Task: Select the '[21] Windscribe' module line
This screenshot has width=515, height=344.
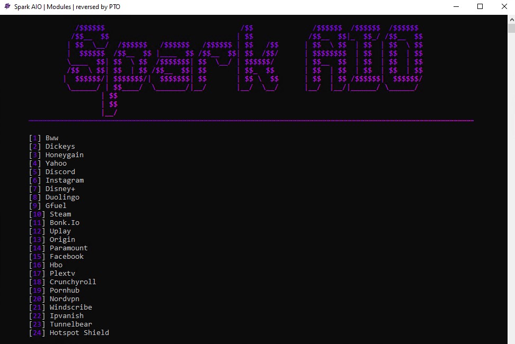Action: (x=60, y=307)
